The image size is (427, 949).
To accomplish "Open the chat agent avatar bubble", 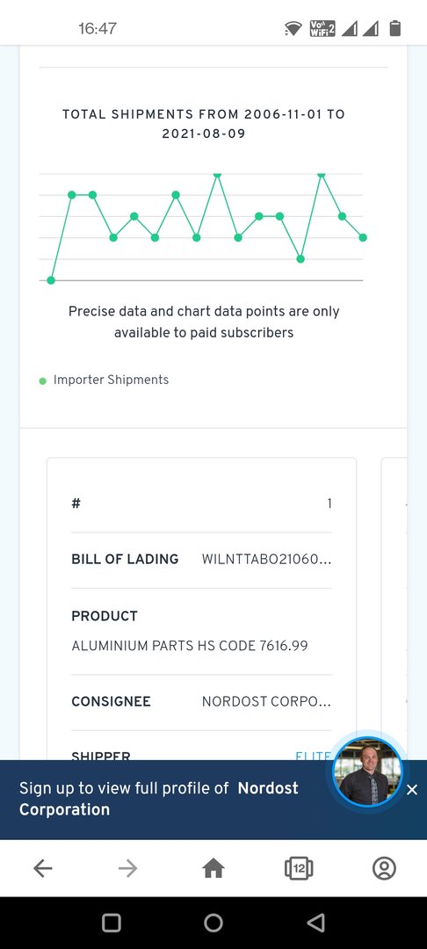I will coord(367,772).
